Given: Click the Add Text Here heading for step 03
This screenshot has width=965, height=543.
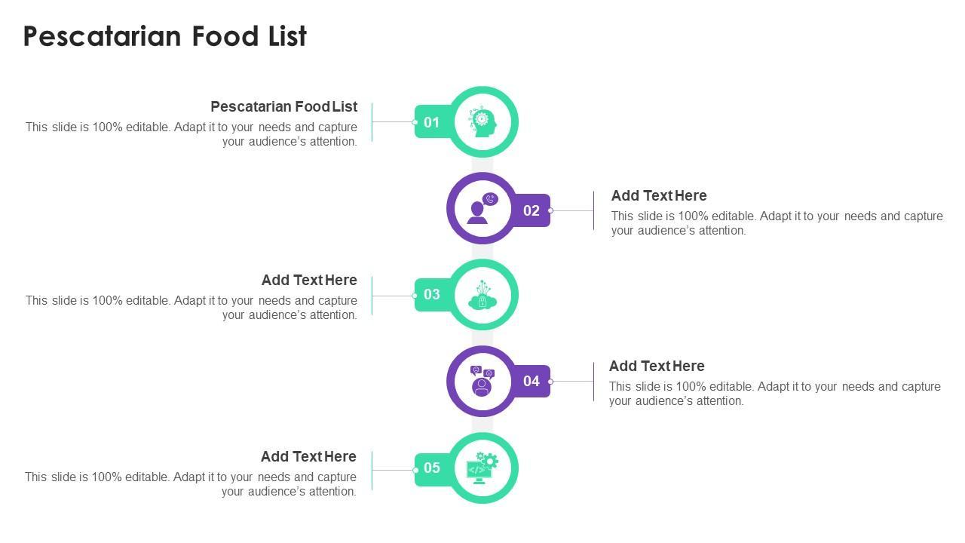Looking at the screenshot, I should point(309,280).
